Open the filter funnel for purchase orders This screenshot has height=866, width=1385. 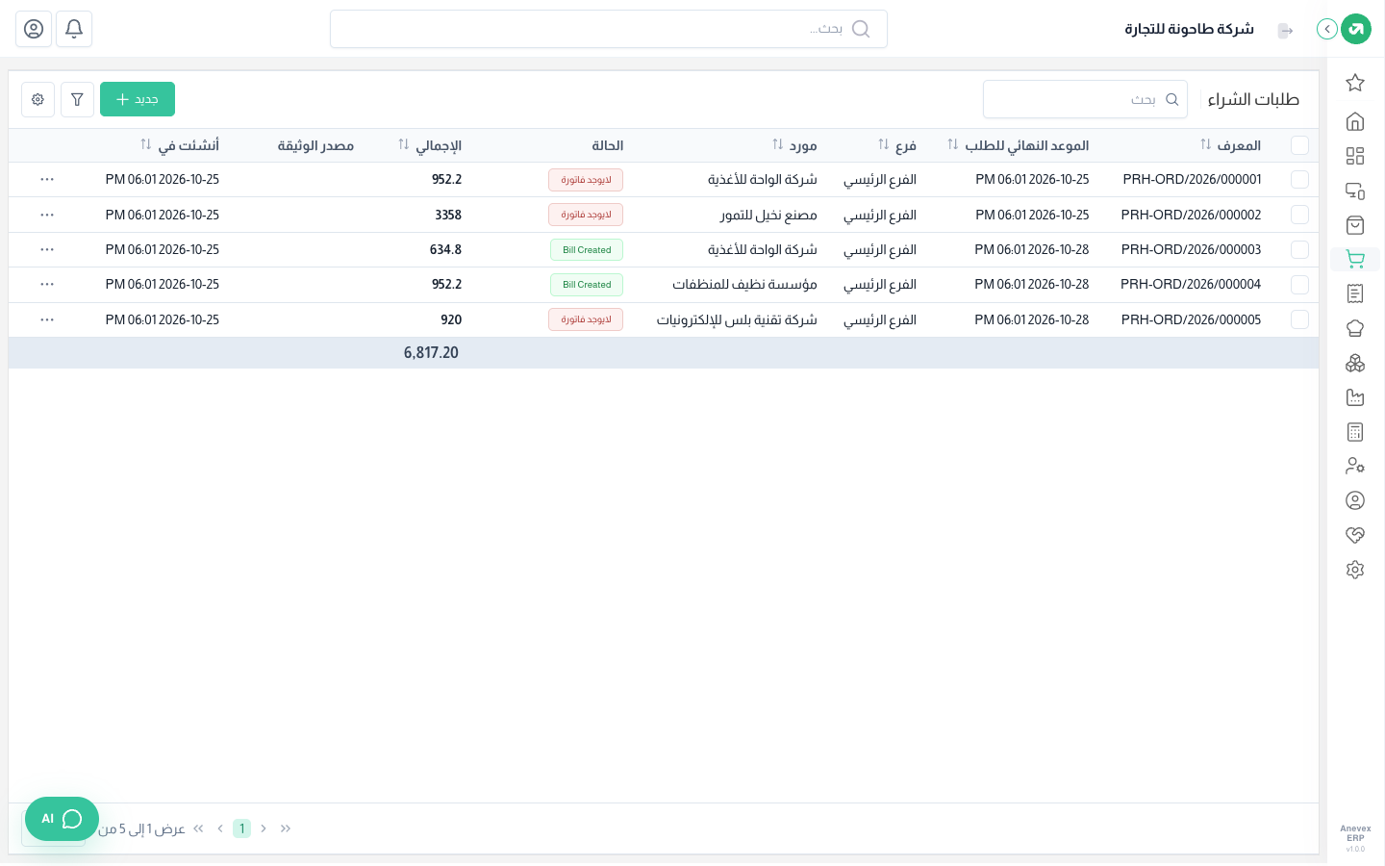coord(77,99)
